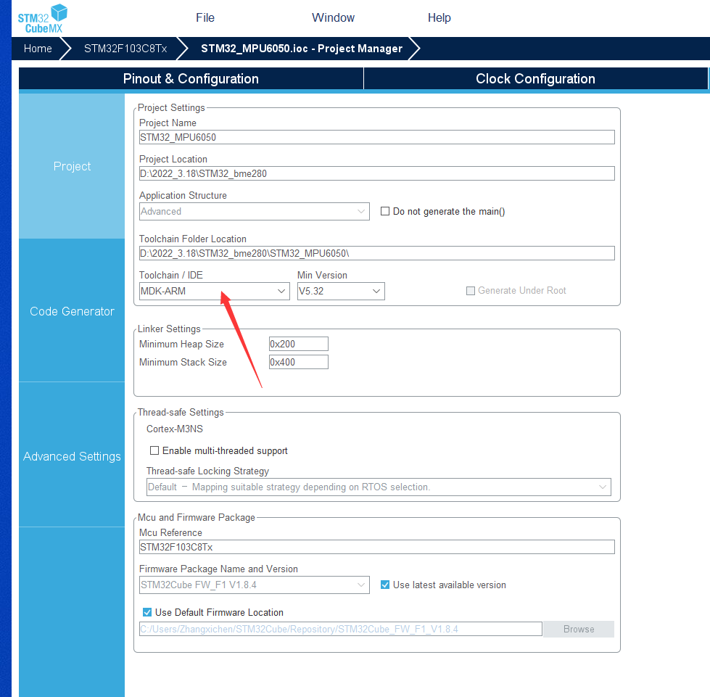710x697 pixels.
Task: Open the Application Structure dropdown
Action: pyautogui.click(x=254, y=212)
